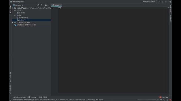
Task: Open the Favorites side tab
Action: [x=10, y=77]
